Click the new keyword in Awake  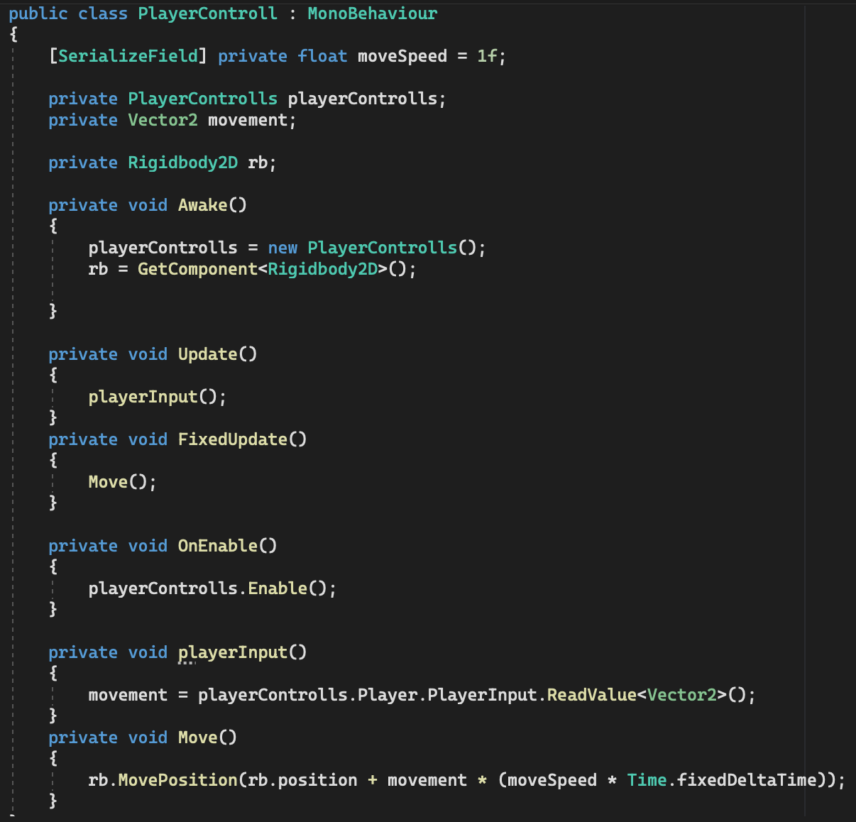pyautogui.click(x=282, y=248)
